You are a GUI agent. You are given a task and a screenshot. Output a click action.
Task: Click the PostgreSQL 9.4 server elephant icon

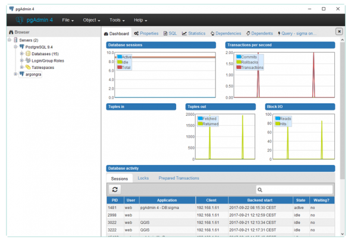click(x=21, y=47)
